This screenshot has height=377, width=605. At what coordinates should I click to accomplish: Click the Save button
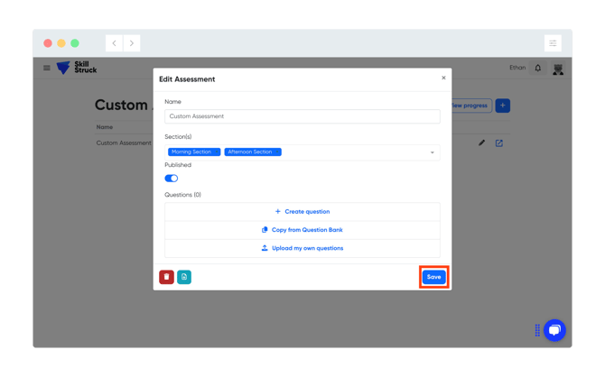[x=433, y=277]
